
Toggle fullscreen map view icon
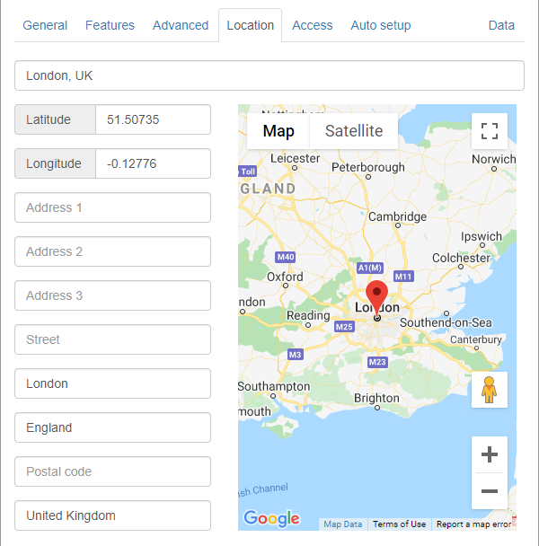click(490, 131)
